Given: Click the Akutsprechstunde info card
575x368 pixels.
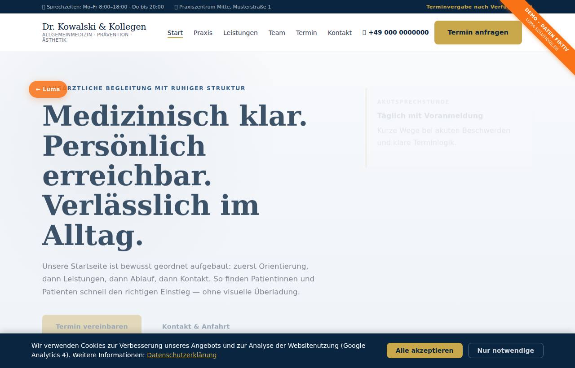Looking at the screenshot, I should [449, 127].
